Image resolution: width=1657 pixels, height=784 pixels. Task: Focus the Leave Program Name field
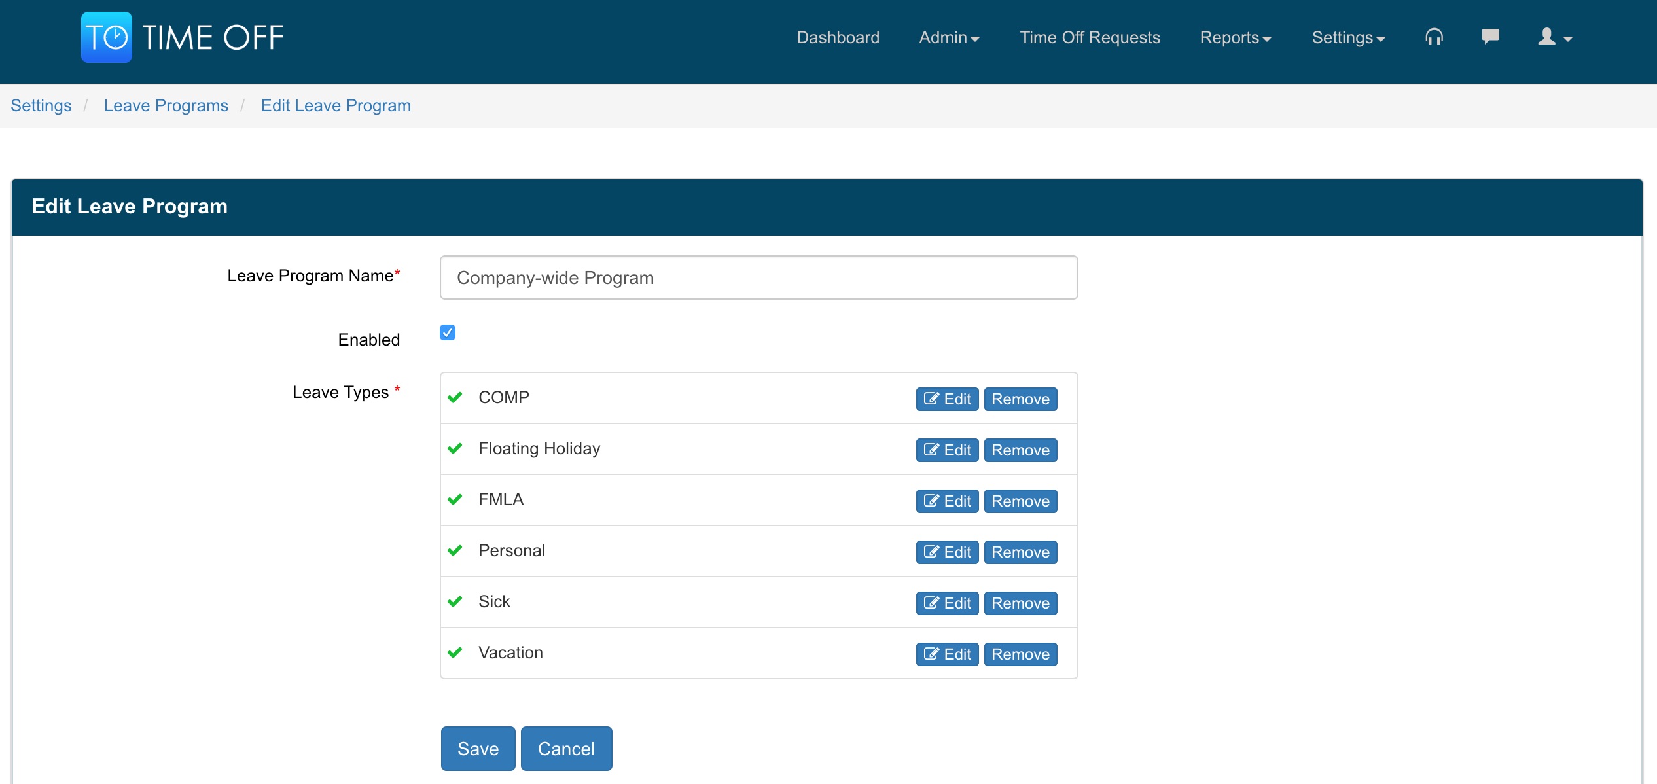click(758, 277)
